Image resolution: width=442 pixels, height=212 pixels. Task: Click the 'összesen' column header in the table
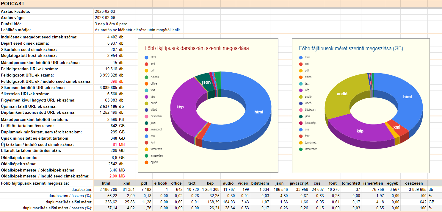coord(414,183)
